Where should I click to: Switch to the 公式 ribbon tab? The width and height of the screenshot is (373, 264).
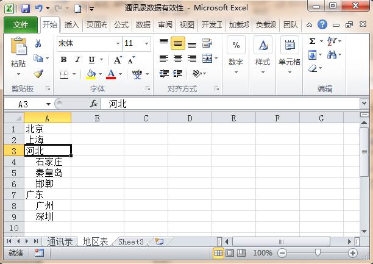coord(121,25)
